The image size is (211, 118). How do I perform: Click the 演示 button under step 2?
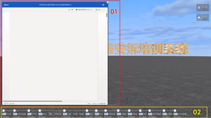pyautogui.click(x=15, y=114)
